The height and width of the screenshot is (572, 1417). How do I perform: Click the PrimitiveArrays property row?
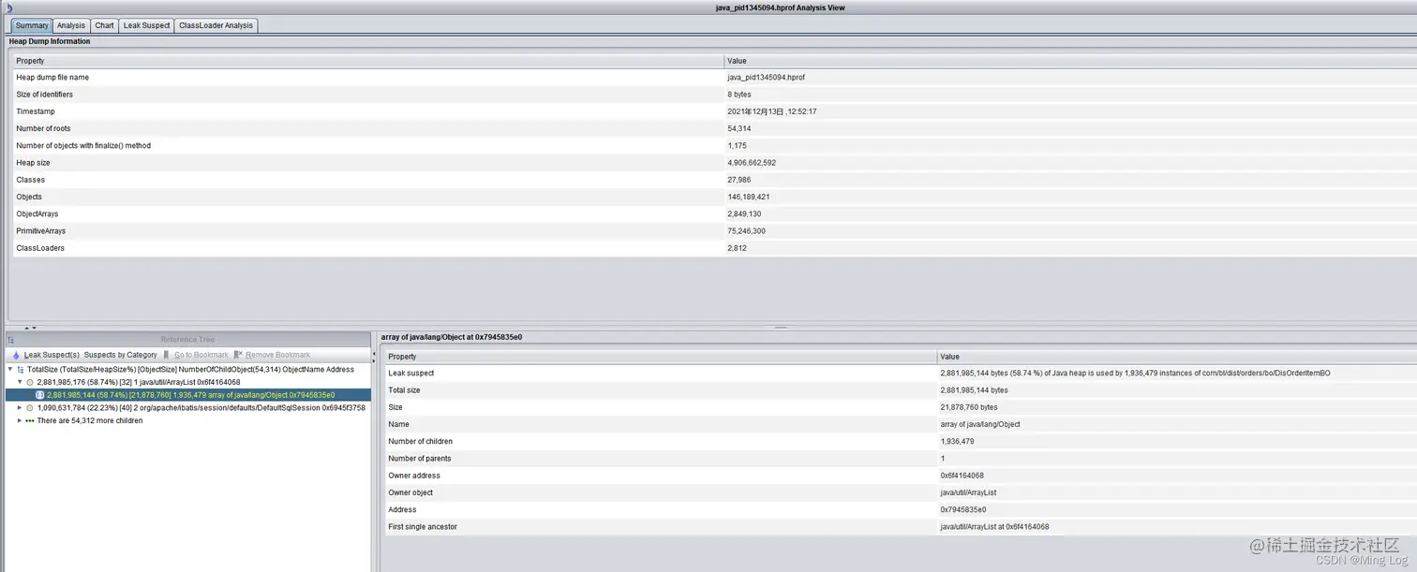pyautogui.click(x=714, y=231)
